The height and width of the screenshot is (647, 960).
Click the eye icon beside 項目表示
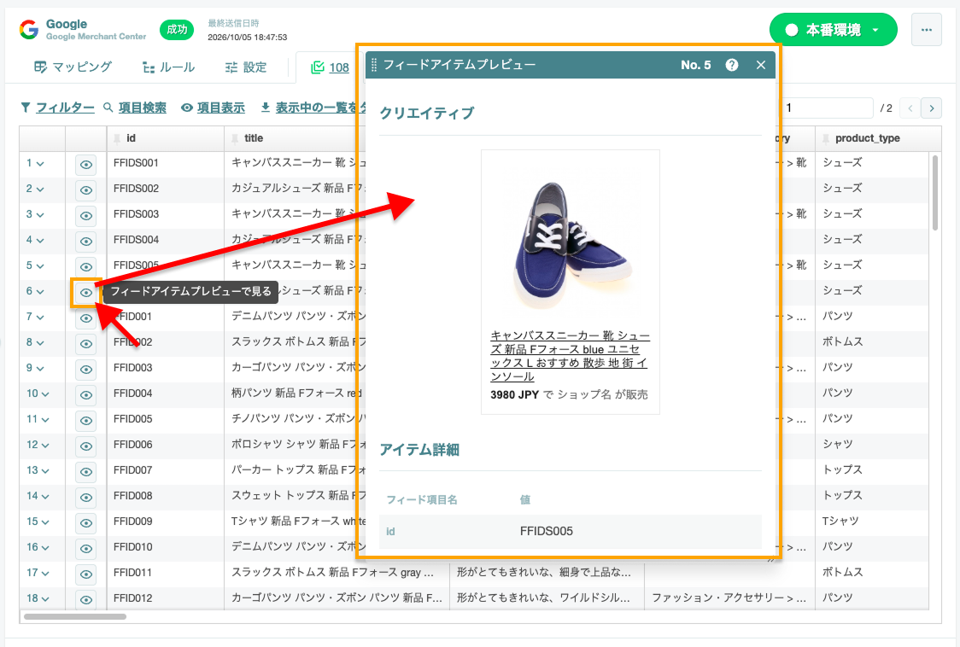(x=187, y=108)
